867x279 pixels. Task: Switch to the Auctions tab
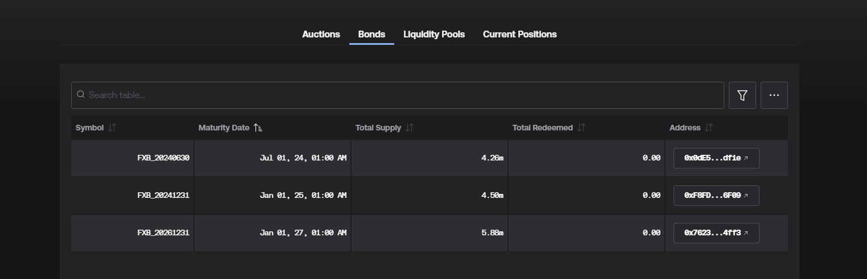pyautogui.click(x=321, y=35)
